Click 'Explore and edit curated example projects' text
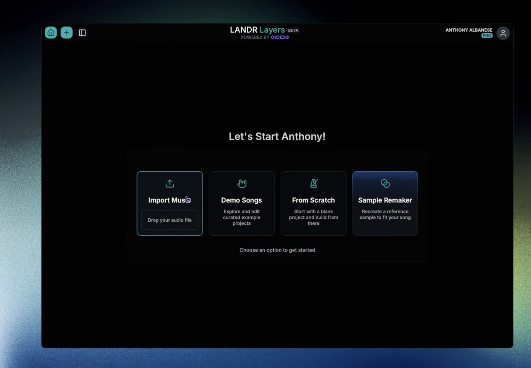The image size is (531, 368). [x=241, y=217]
